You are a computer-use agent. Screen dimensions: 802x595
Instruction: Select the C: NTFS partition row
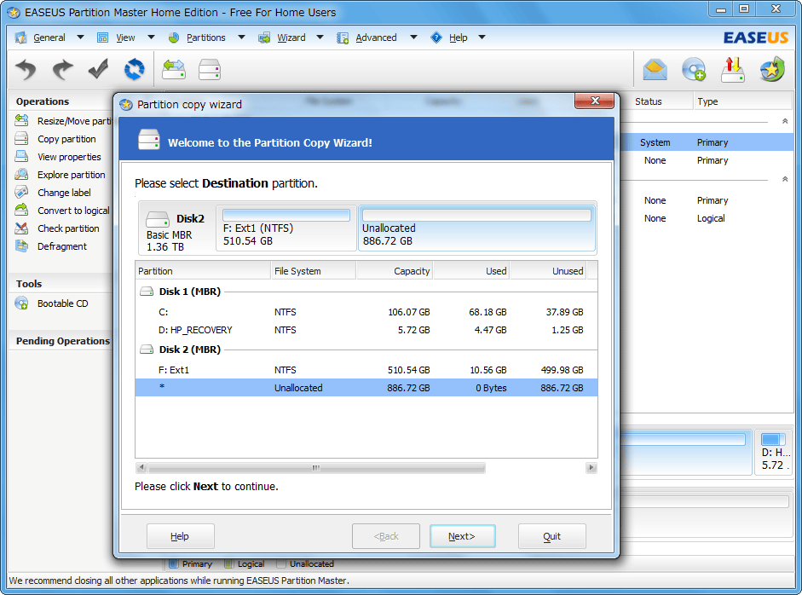(366, 312)
